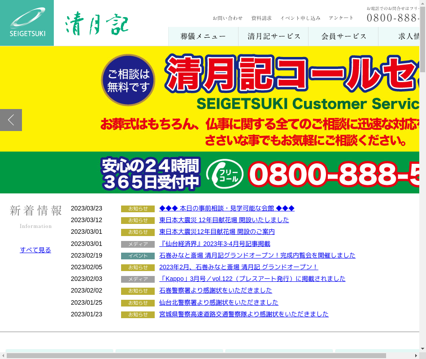
Task: Open 石巻警察署より感謝状 news link
Action: click(216, 290)
